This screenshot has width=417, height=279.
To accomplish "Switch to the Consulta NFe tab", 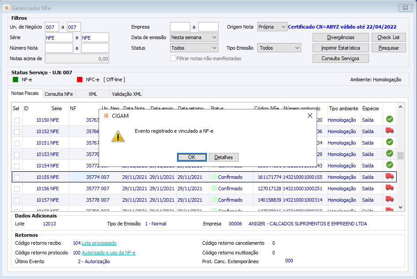I will click(59, 94).
